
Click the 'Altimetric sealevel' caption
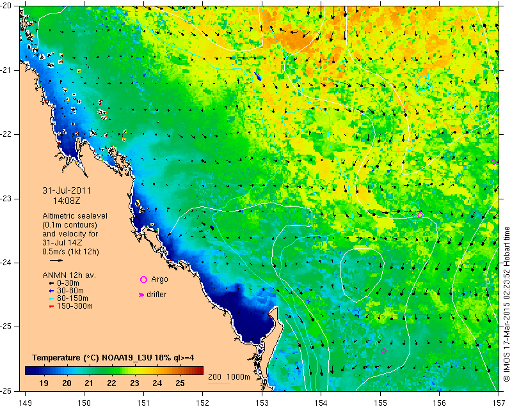(x=75, y=216)
